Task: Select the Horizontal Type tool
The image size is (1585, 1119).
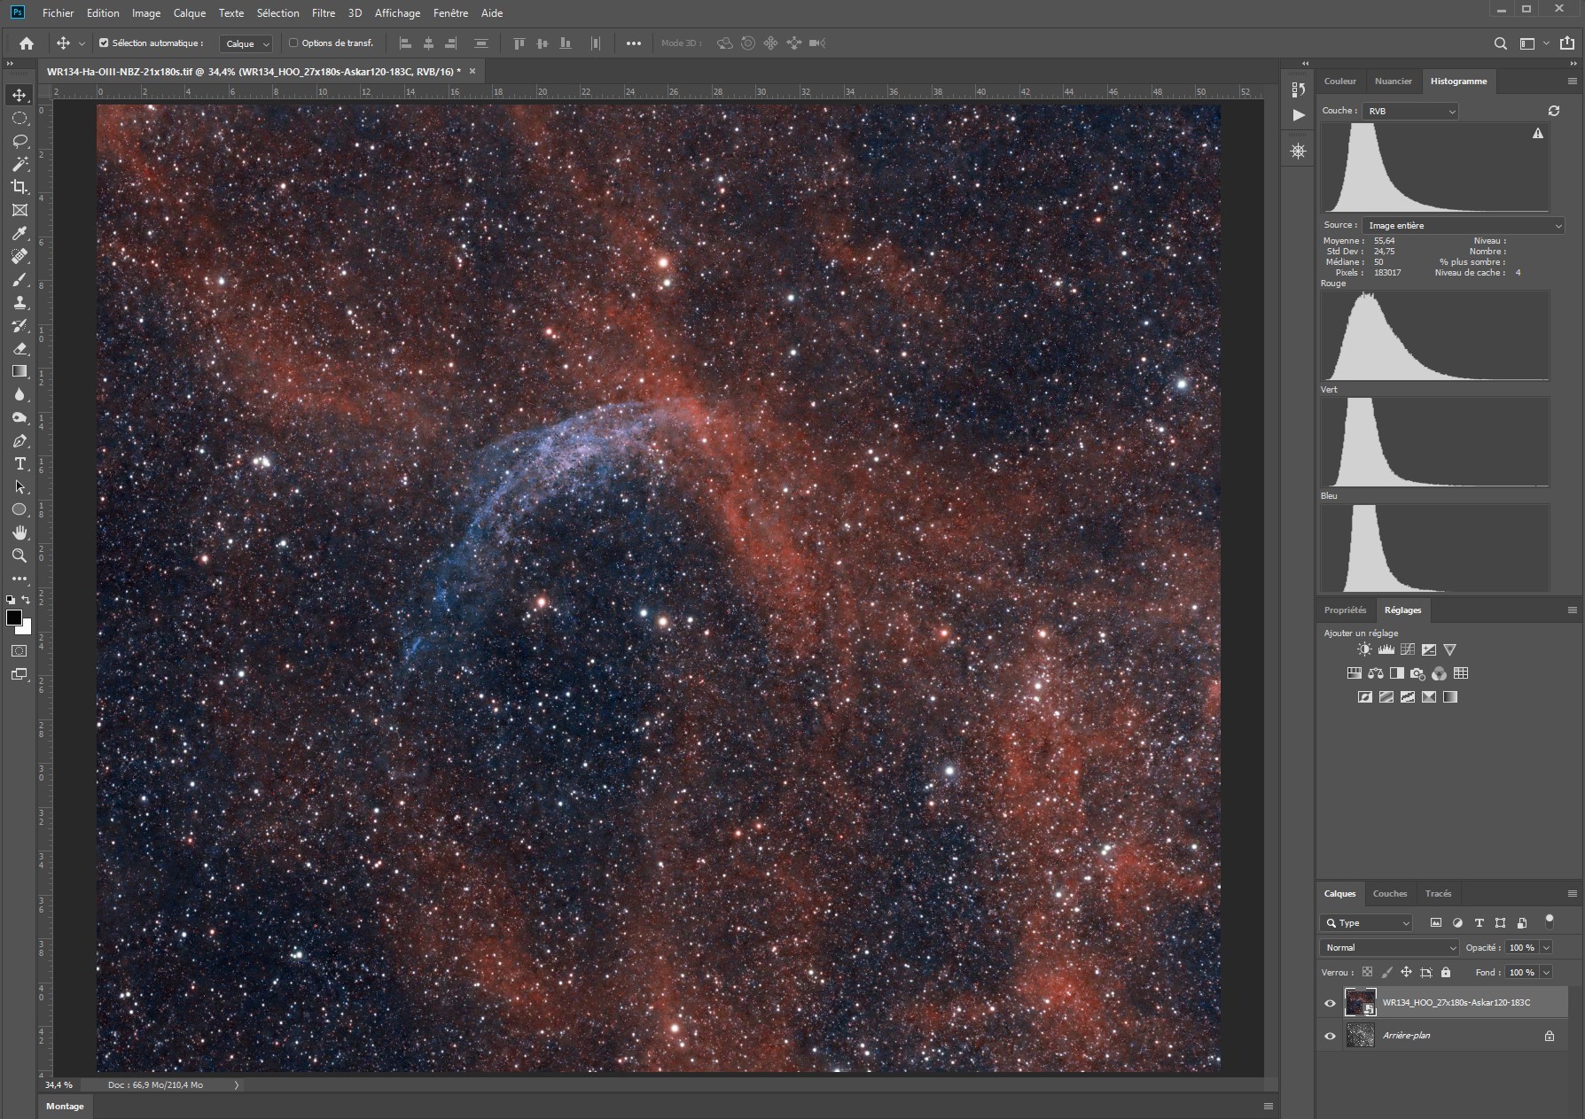Action: click(20, 463)
